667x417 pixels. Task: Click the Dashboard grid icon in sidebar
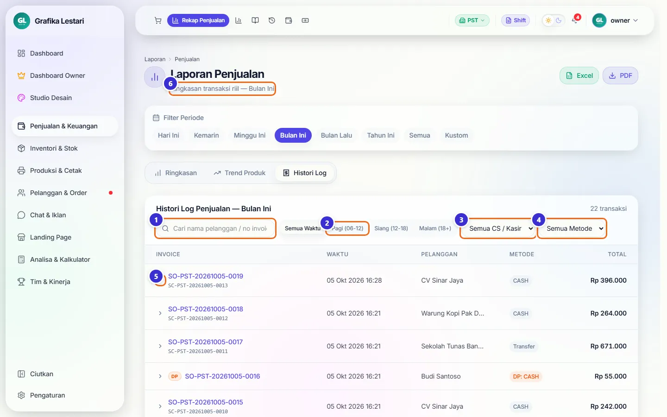[x=21, y=53]
